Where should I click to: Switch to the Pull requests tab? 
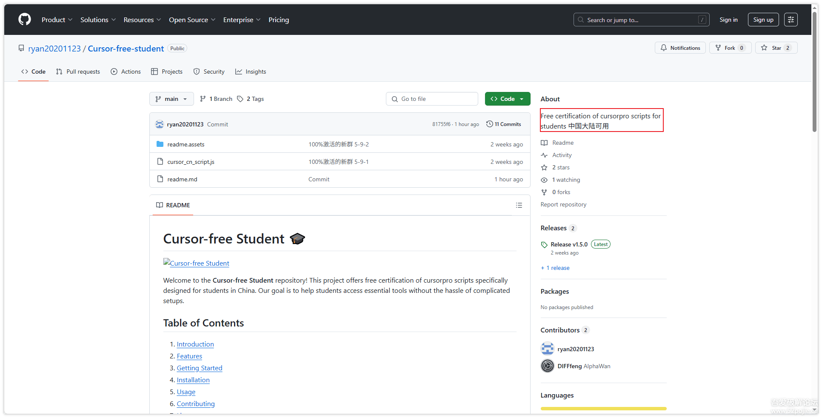(78, 72)
